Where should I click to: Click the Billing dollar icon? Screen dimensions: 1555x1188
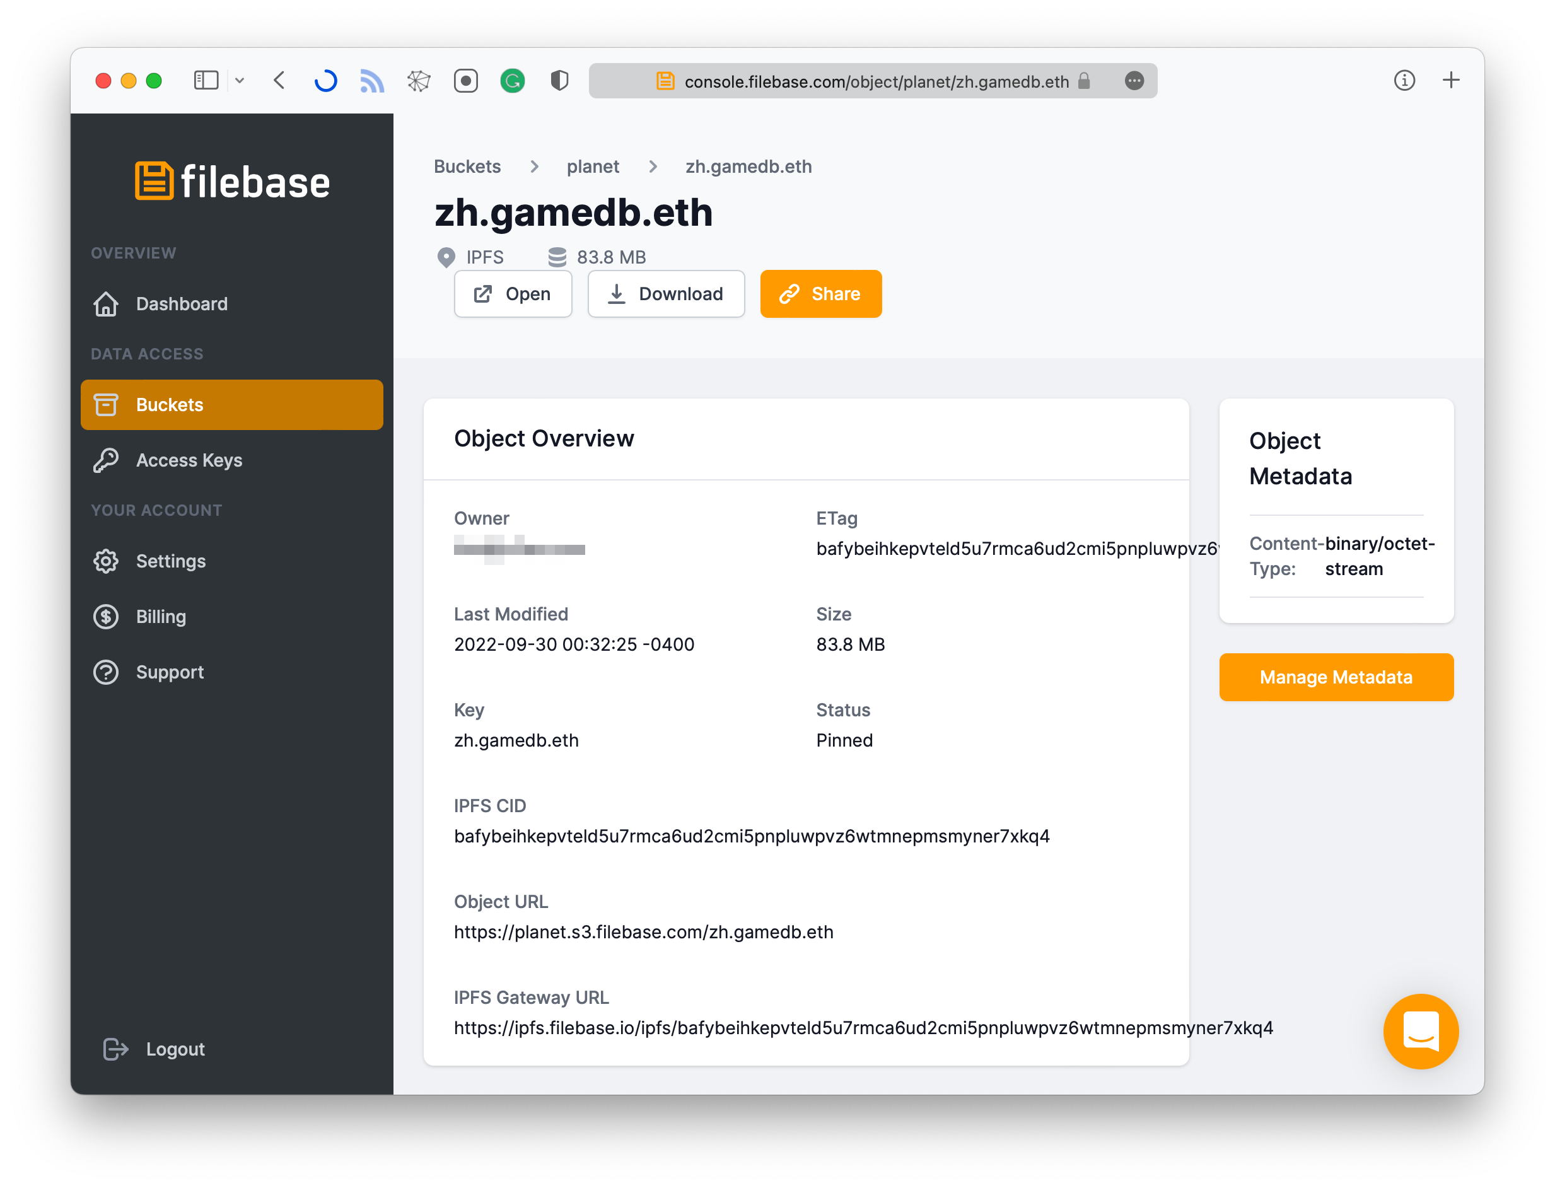point(106,616)
